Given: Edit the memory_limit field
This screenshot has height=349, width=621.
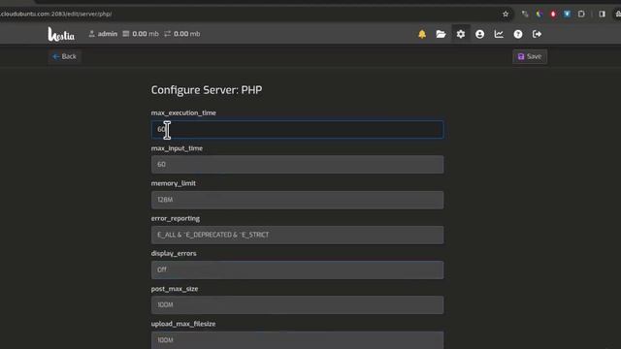Looking at the screenshot, I should tap(298, 200).
